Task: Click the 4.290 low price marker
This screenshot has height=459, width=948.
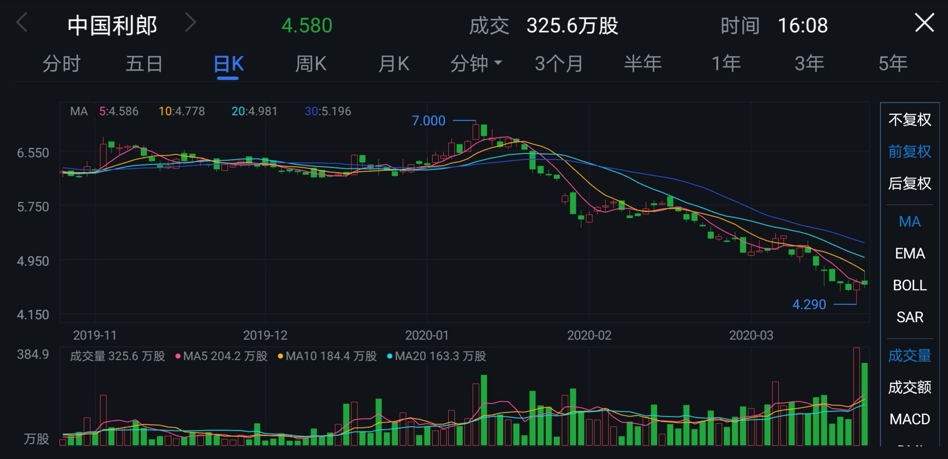Action: pos(809,304)
